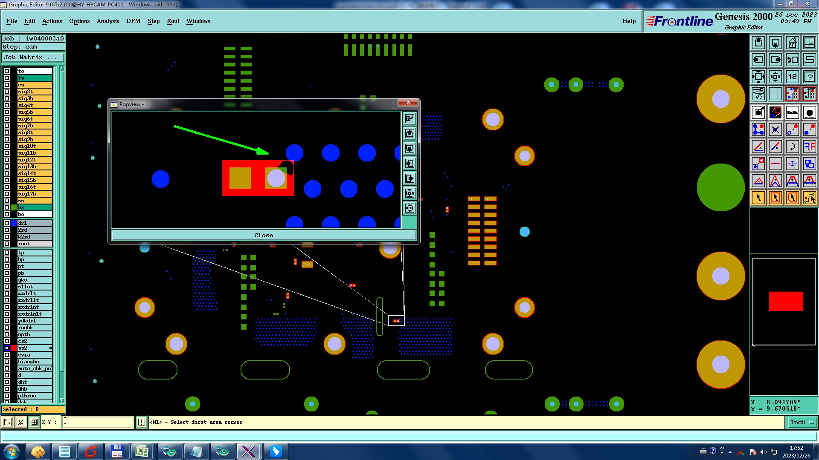Select the rotate arrow tool

coord(793,147)
